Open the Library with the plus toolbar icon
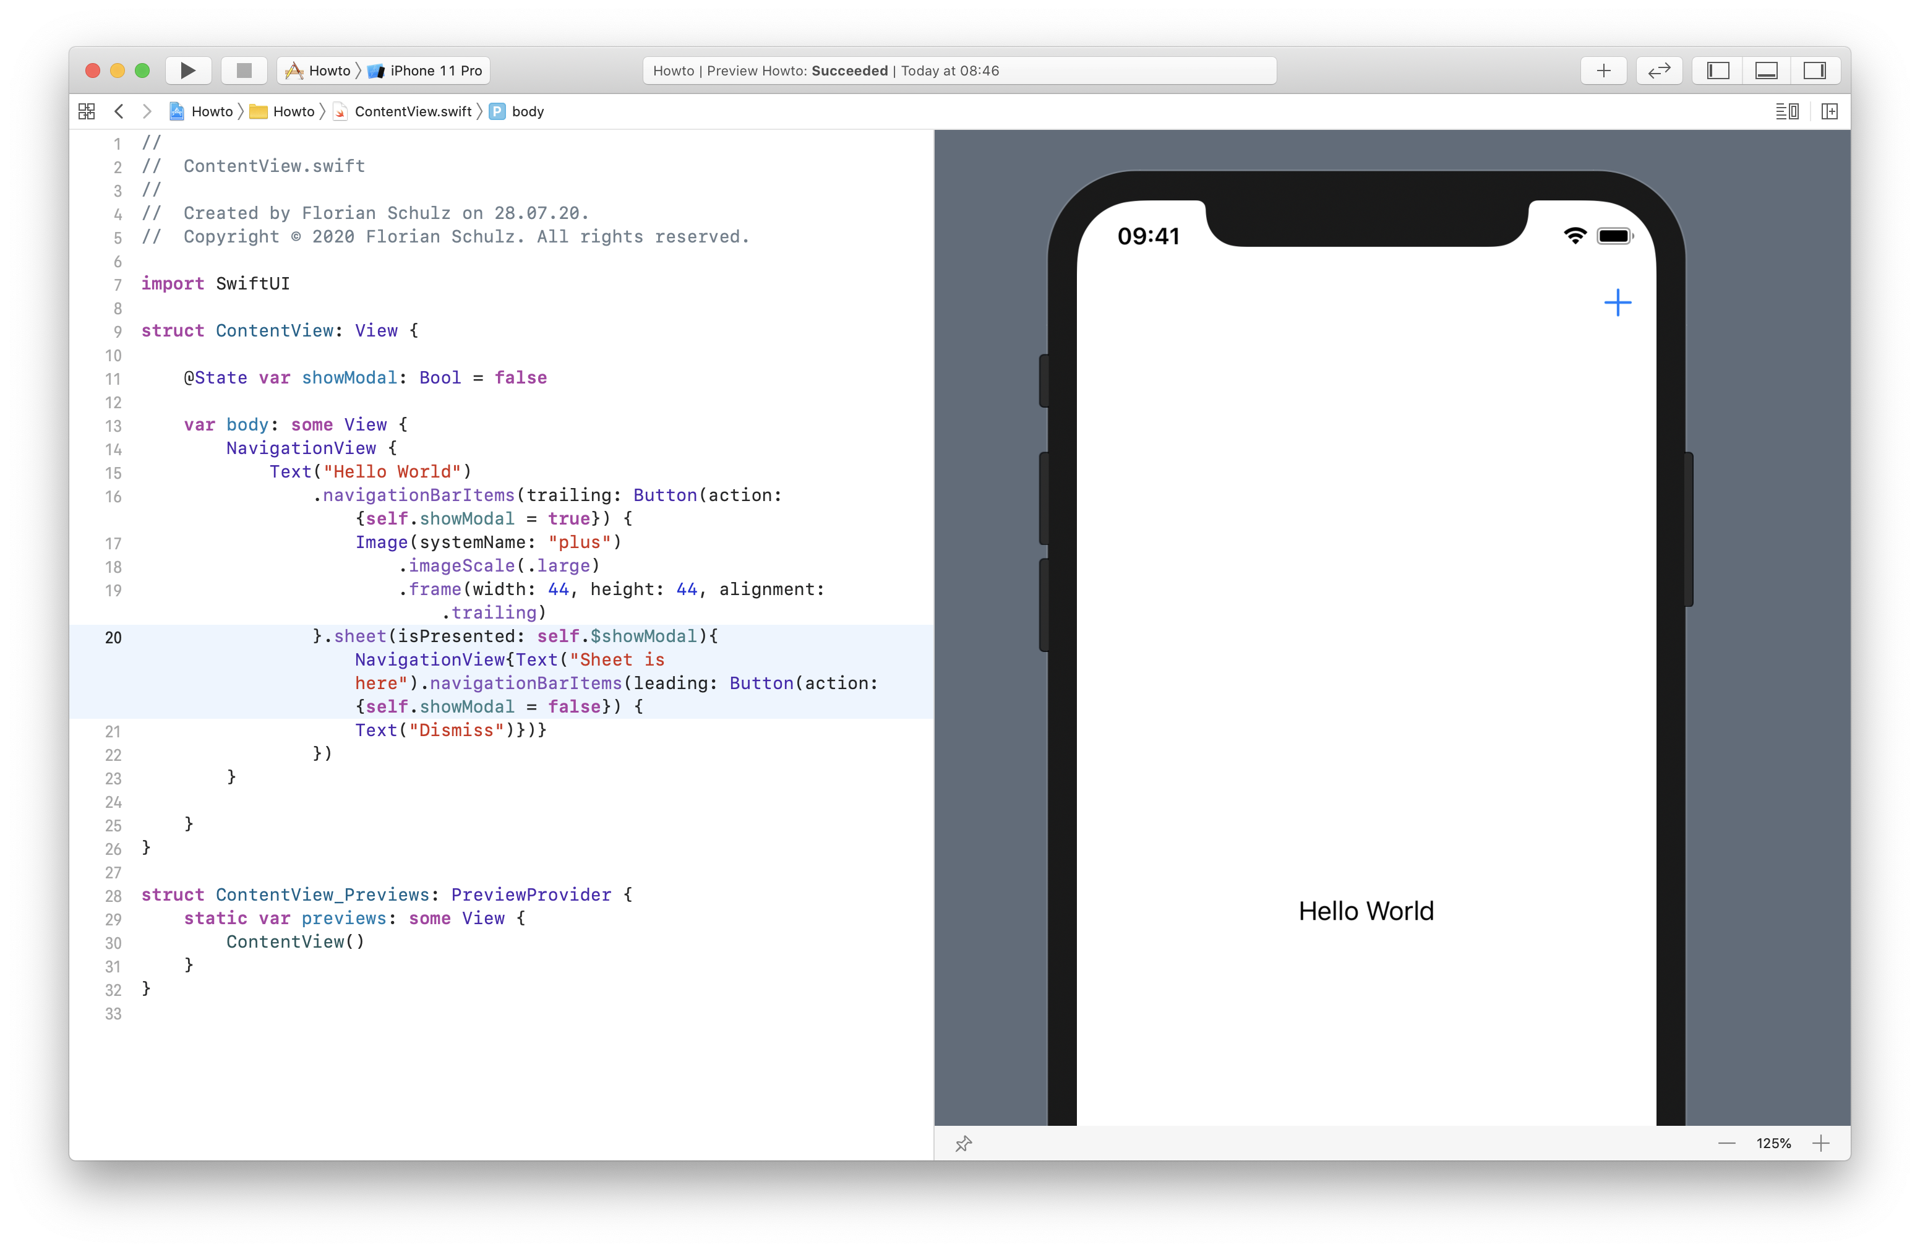 click(x=1604, y=70)
